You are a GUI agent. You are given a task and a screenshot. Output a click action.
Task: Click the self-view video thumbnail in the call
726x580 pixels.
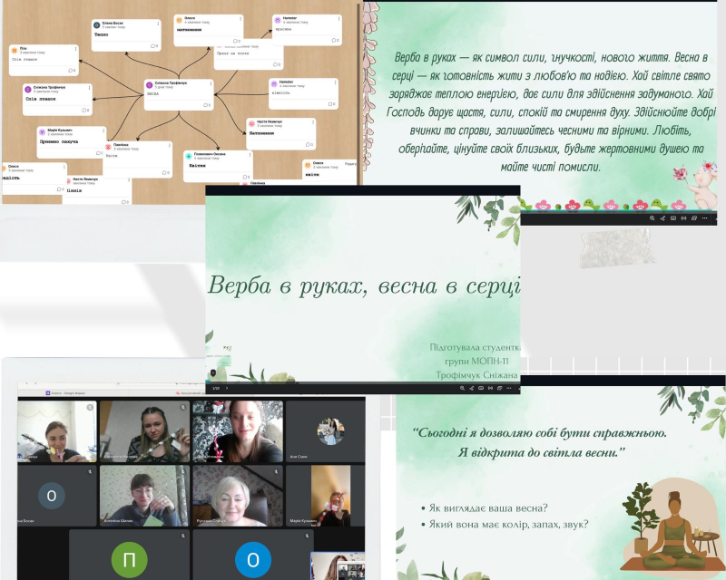338,565
